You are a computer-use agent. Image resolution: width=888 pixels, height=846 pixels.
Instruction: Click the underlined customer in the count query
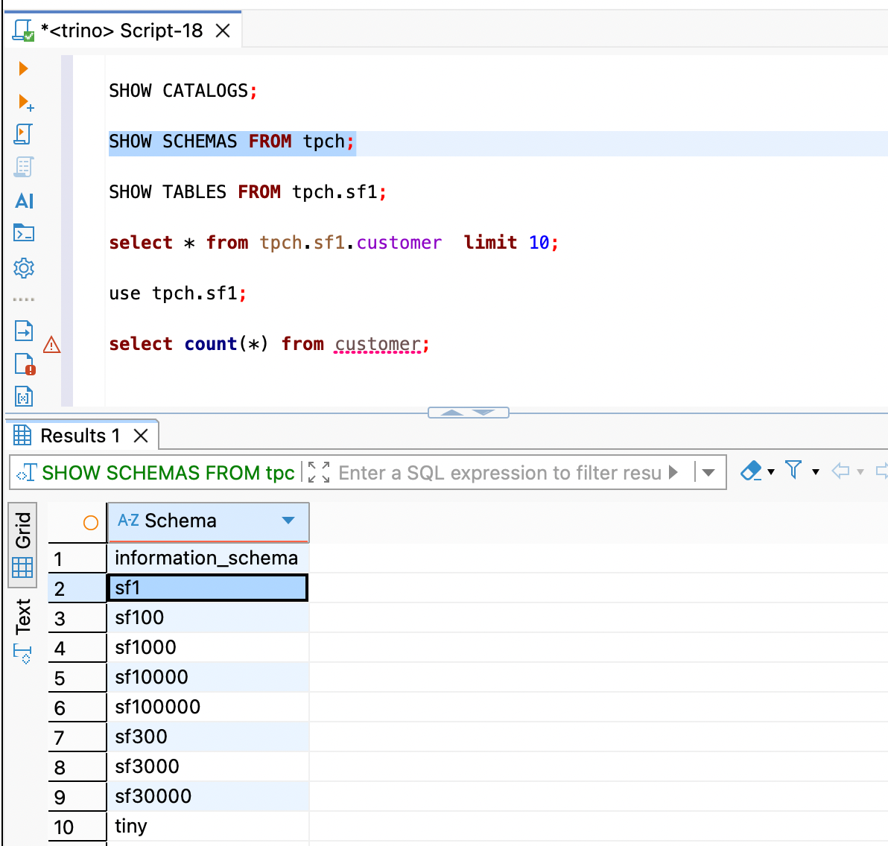pos(378,344)
